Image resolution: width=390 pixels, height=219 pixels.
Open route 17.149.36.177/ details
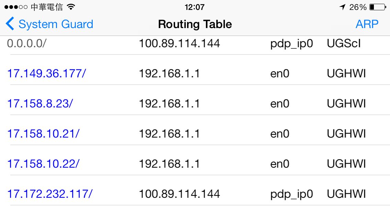46,74
